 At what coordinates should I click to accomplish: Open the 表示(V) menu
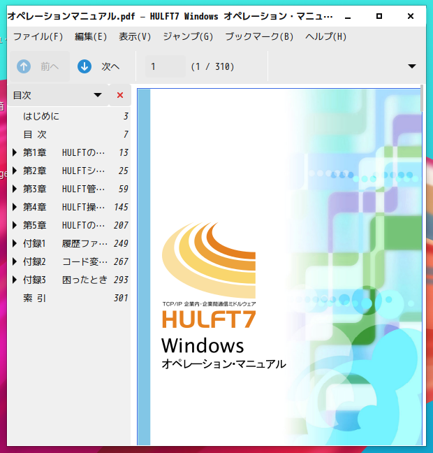(x=135, y=36)
